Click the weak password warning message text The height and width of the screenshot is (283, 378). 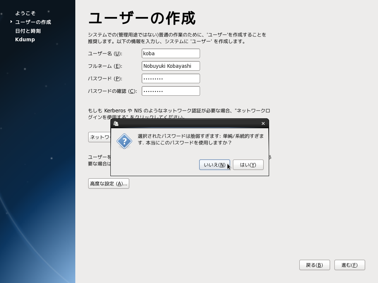click(200, 139)
